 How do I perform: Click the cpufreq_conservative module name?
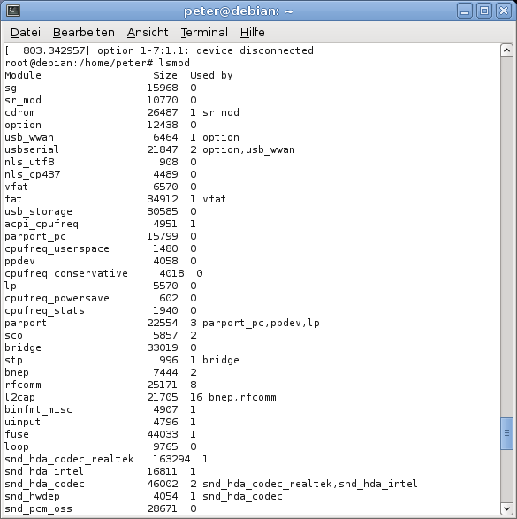tap(66, 273)
